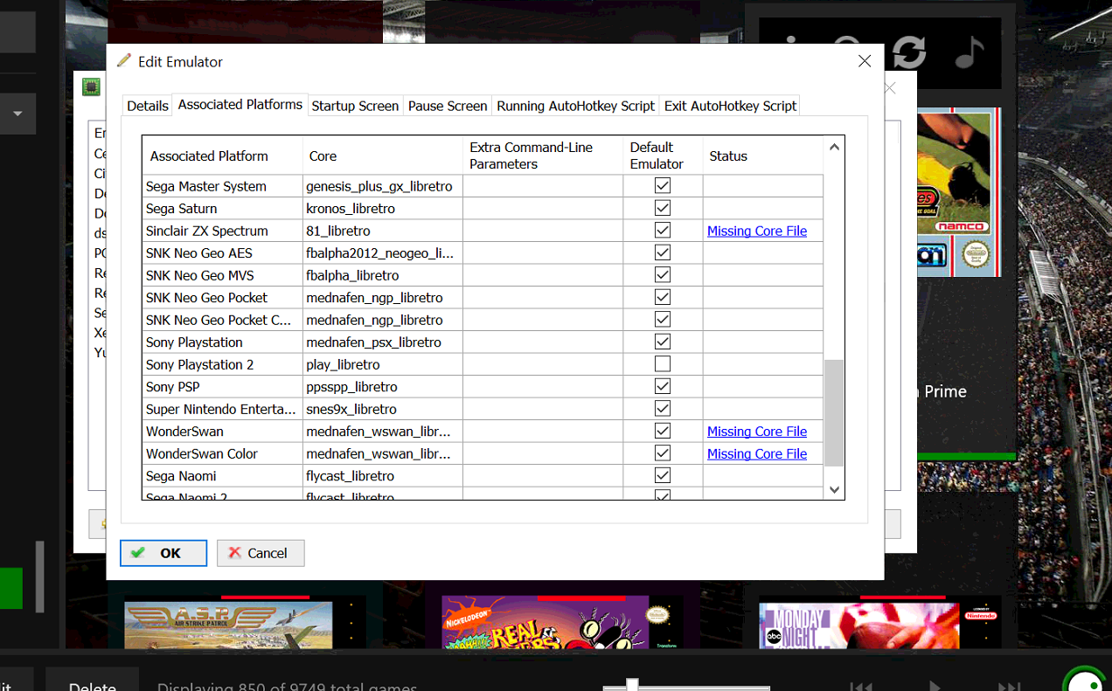Enable Default Emulator for Sony Playstation 2
Viewport: 1112px width, 691px height.
coord(663,364)
